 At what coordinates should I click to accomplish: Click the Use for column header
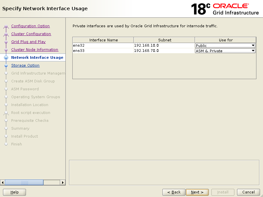pos(226,40)
